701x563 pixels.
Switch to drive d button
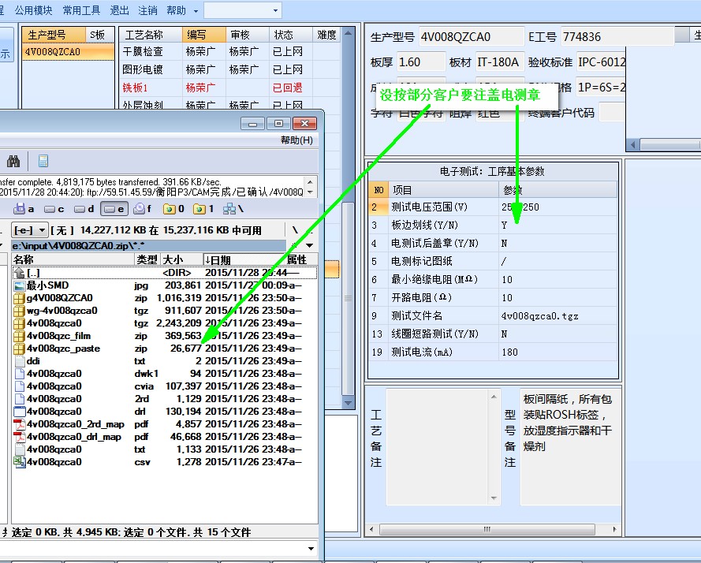coord(84,209)
